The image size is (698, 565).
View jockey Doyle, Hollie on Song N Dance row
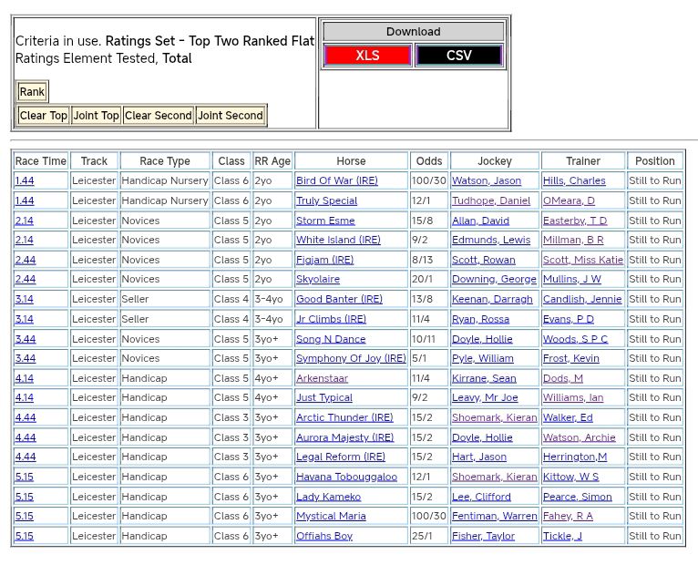pyautogui.click(x=482, y=339)
